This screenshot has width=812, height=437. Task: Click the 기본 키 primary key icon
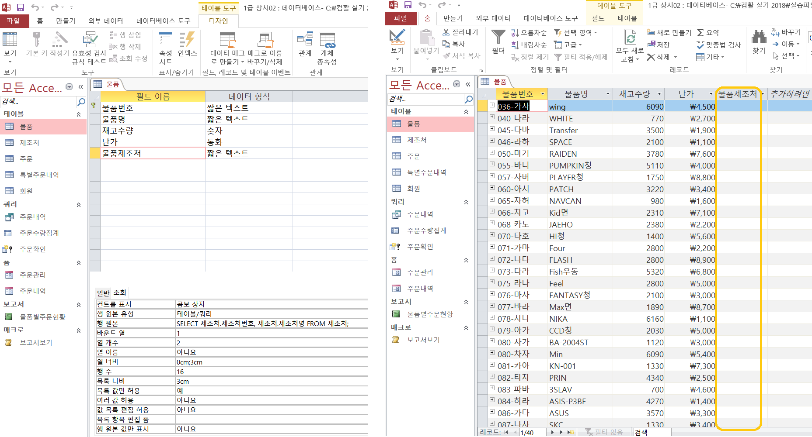click(37, 40)
